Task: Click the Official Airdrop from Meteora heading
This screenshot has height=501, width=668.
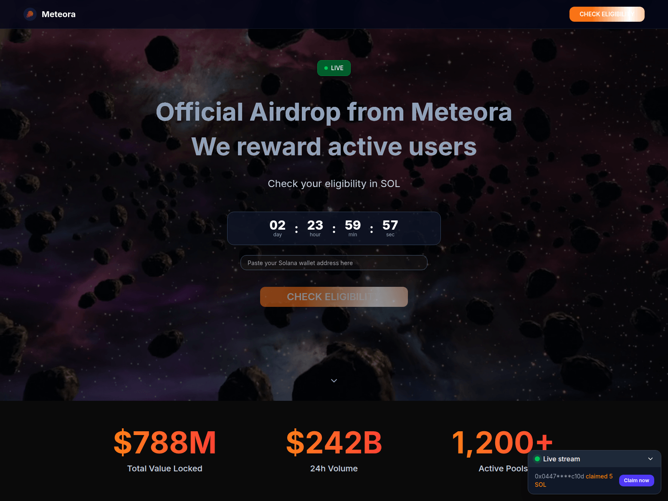Action: [x=334, y=112]
